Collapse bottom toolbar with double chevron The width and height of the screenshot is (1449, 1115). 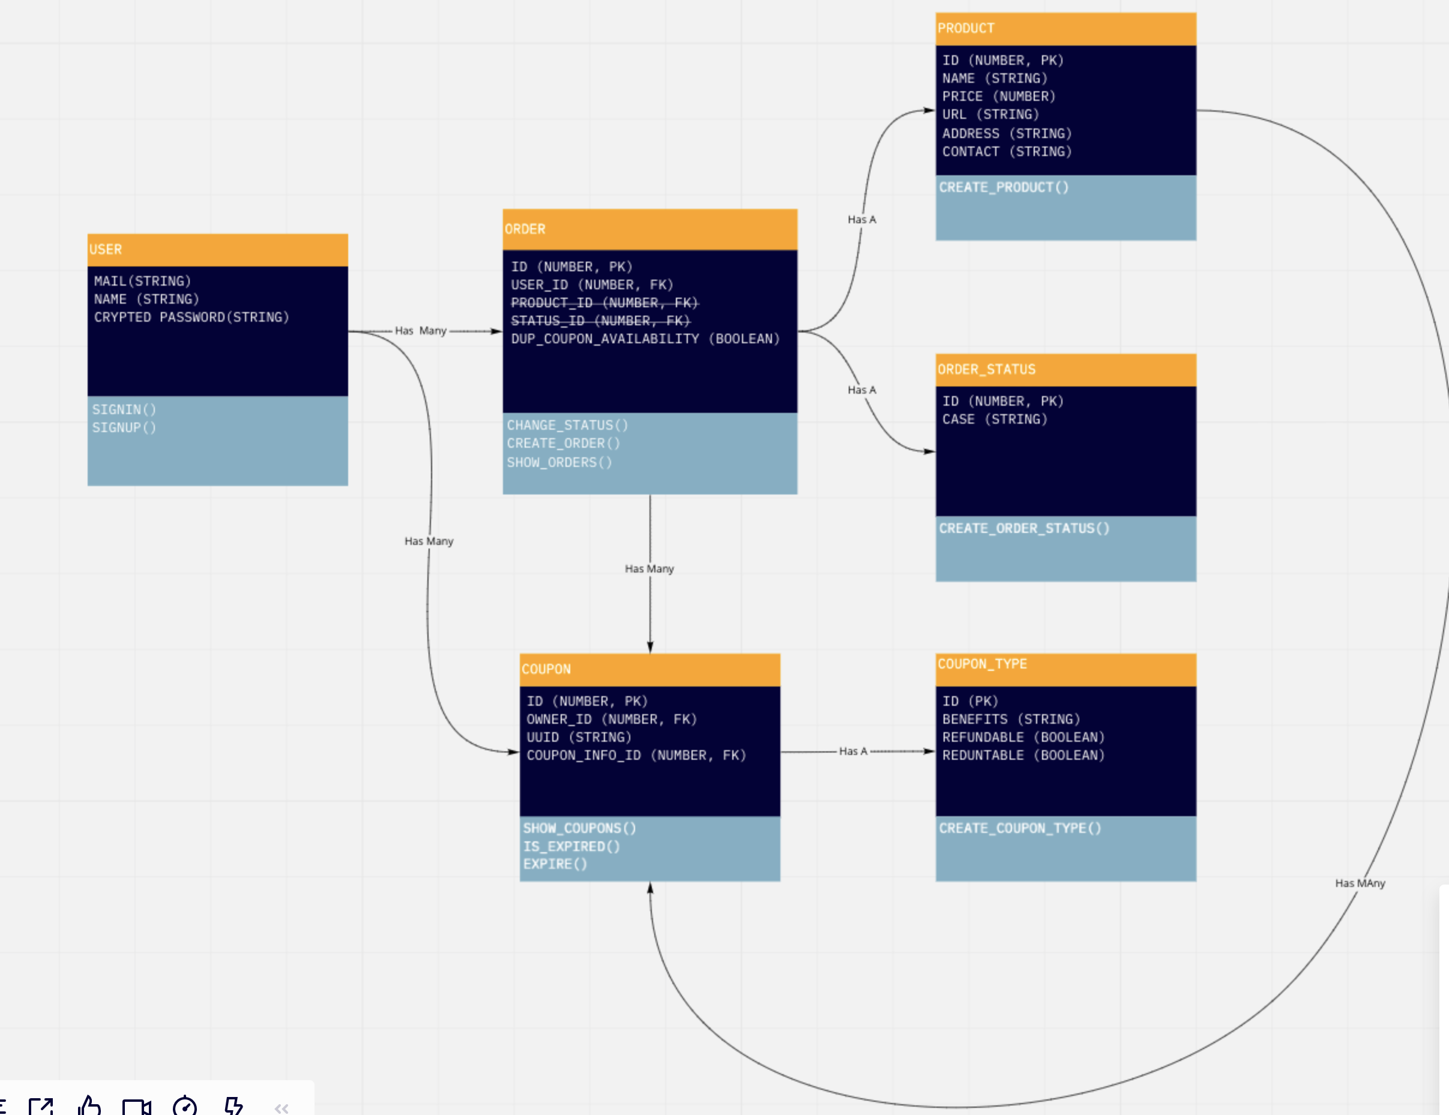point(282,1108)
